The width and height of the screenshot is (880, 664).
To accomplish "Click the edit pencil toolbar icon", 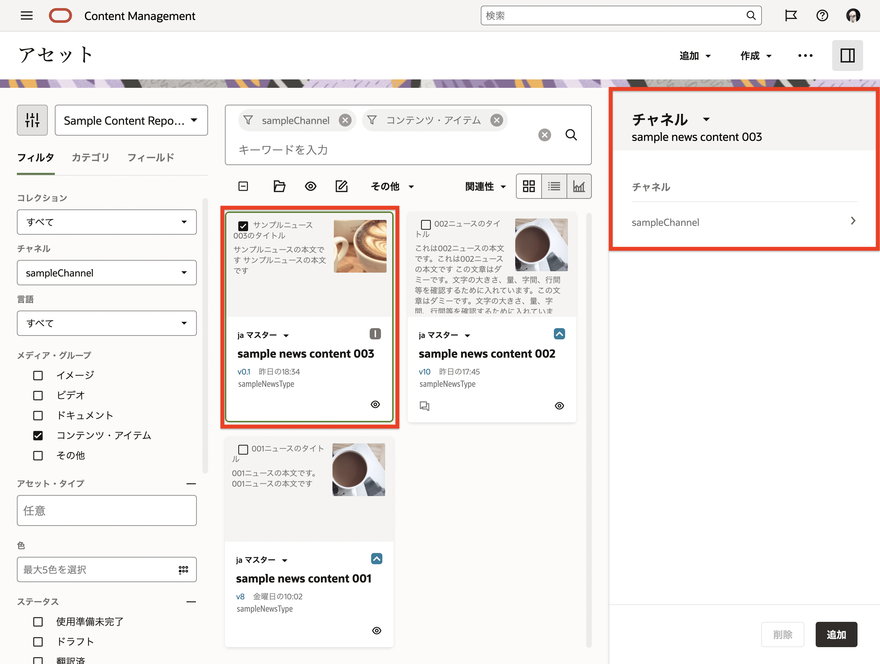I will (341, 186).
